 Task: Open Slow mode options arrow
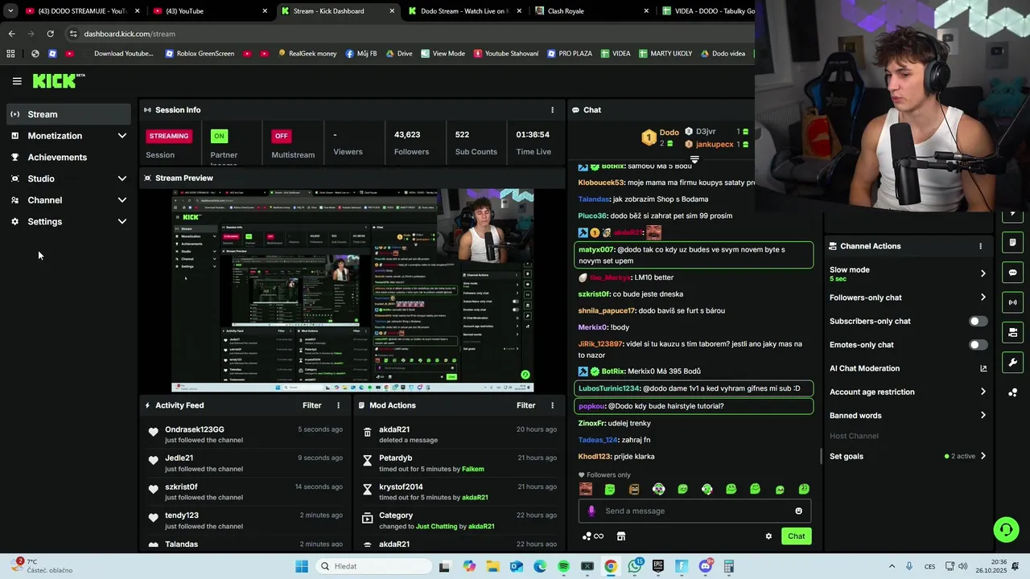[x=983, y=273]
